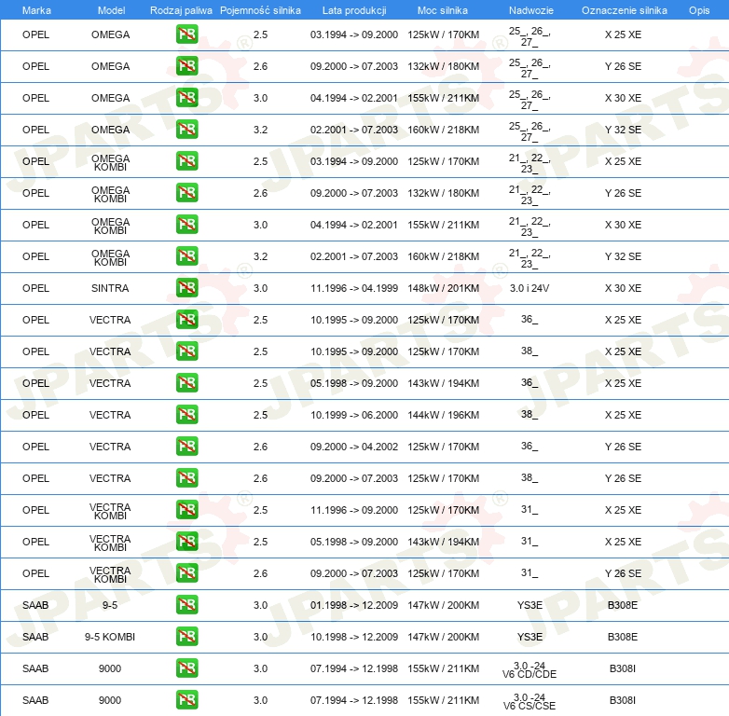
Task: Click the 'Opis' column header
Action: (x=699, y=10)
